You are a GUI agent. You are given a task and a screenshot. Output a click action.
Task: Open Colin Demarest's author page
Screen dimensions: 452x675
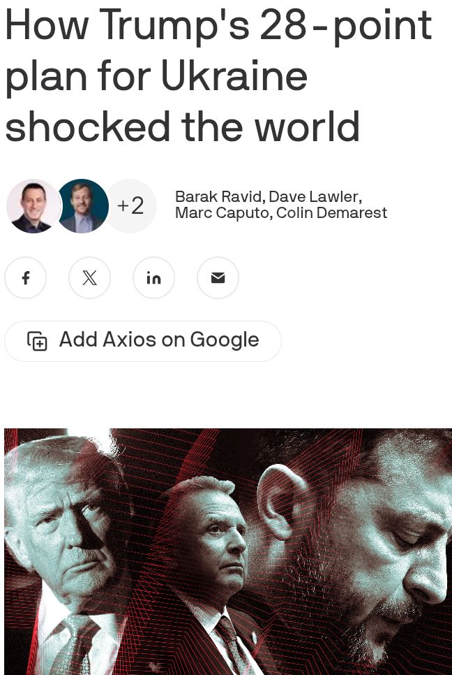[332, 212]
